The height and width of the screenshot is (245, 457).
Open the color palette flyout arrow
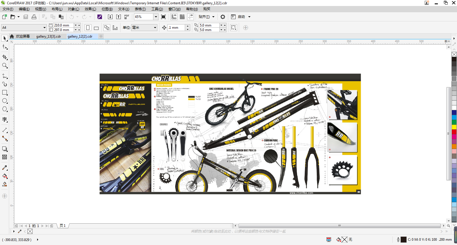[454, 38]
